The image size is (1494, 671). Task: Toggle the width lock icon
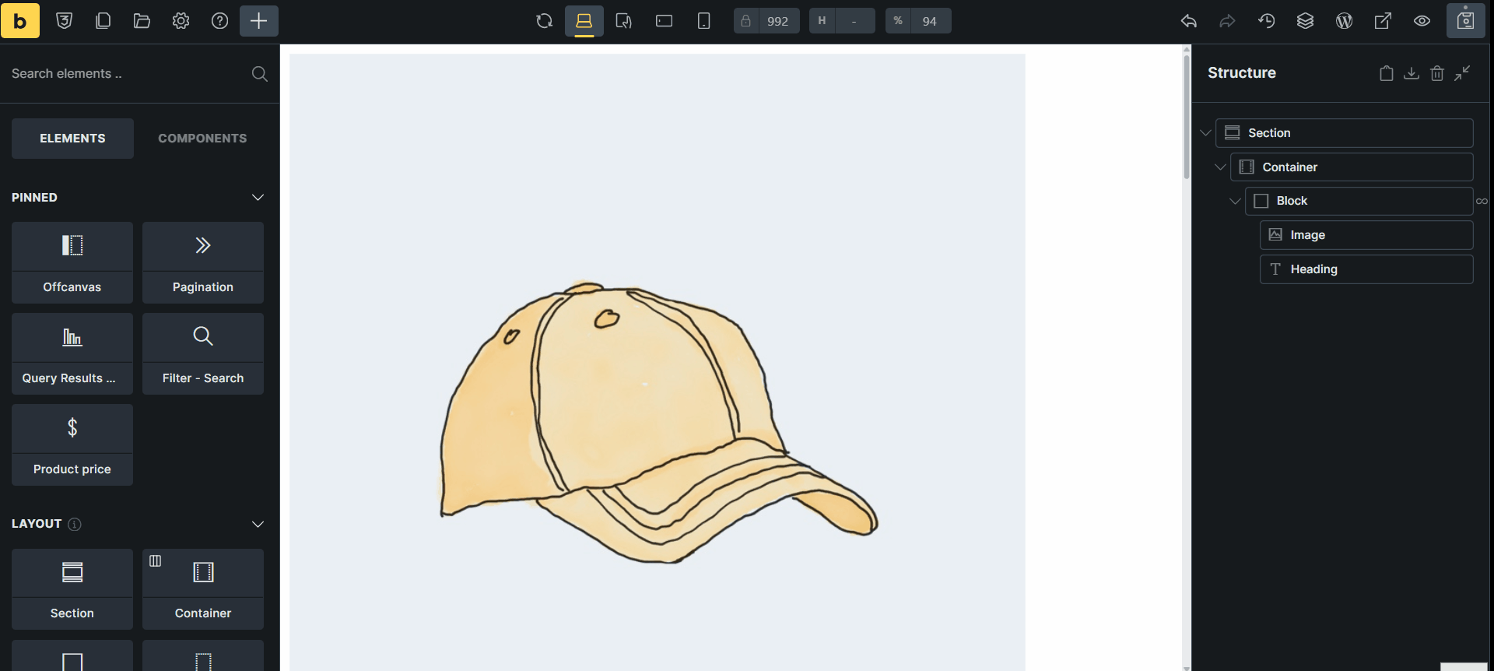(x=745, y=21)
